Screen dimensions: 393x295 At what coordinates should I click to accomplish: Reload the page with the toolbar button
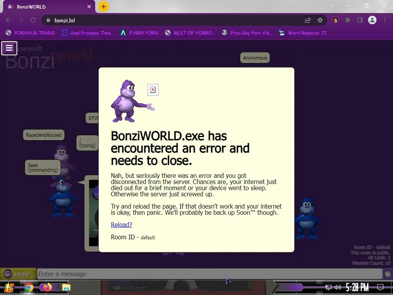click(x=33, y=20)
